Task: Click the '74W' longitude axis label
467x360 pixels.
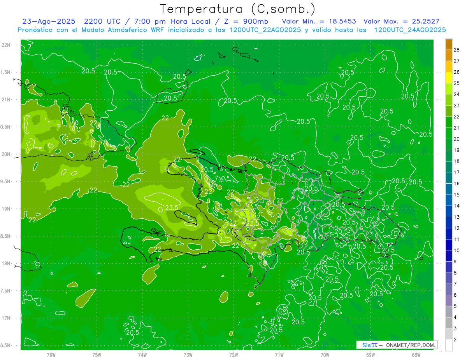Action: pos(142,355)
